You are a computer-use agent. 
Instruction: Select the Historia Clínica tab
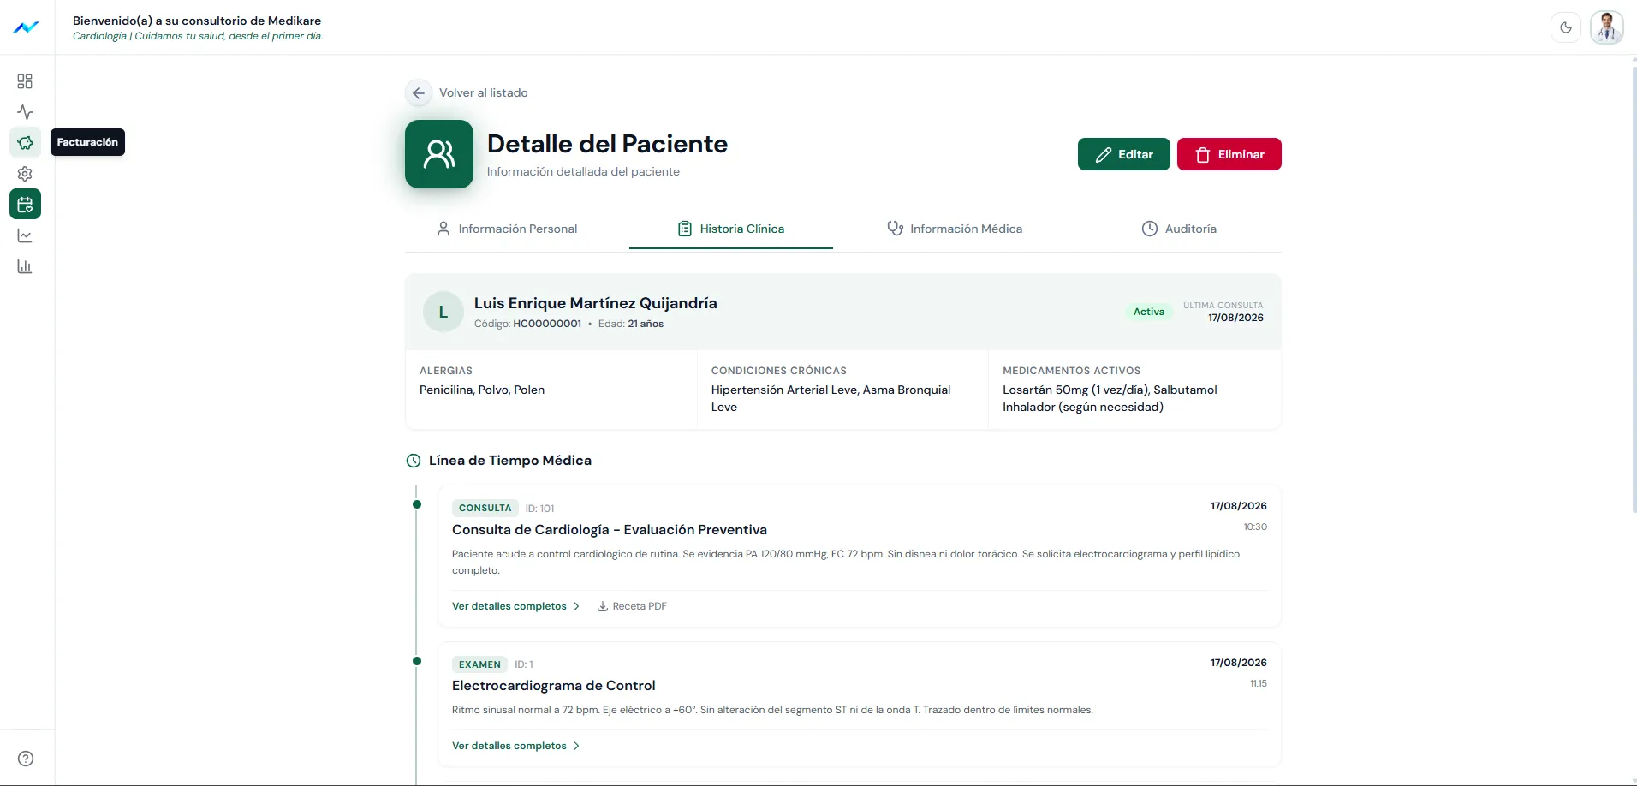pos(731,229)
